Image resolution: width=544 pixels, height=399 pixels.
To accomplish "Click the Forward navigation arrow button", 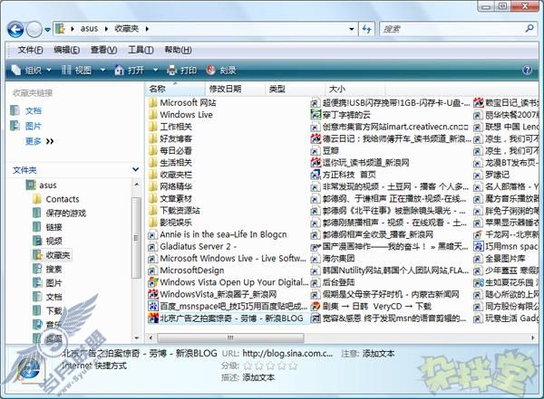I will [34, 30].
